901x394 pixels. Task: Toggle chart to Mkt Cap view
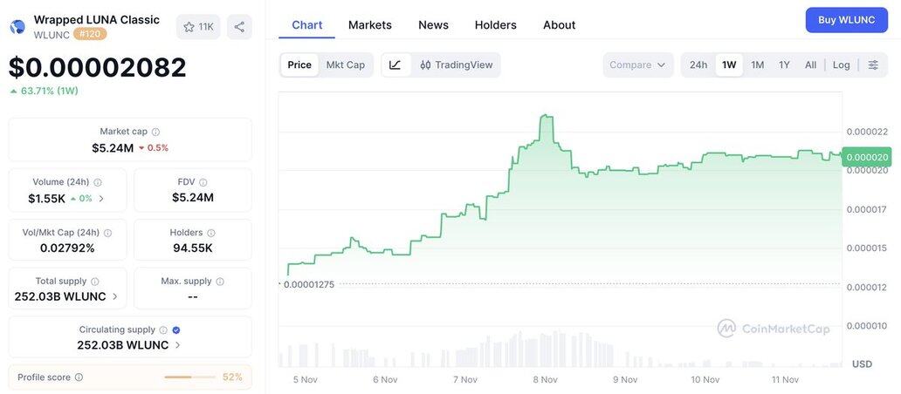345,65
